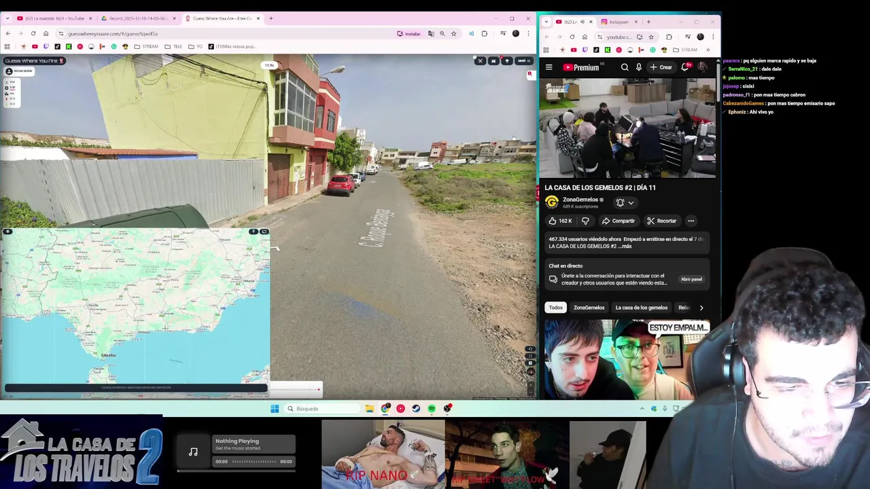Open extensions puzzle icon in left browser

[484, 33]
